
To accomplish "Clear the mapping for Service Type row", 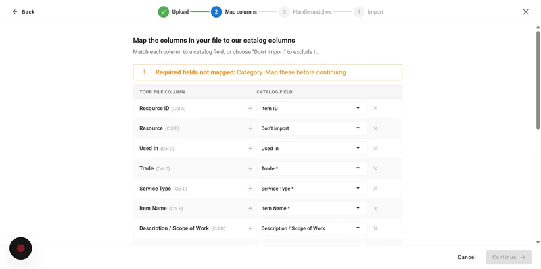I will click(x=375, y=189).
